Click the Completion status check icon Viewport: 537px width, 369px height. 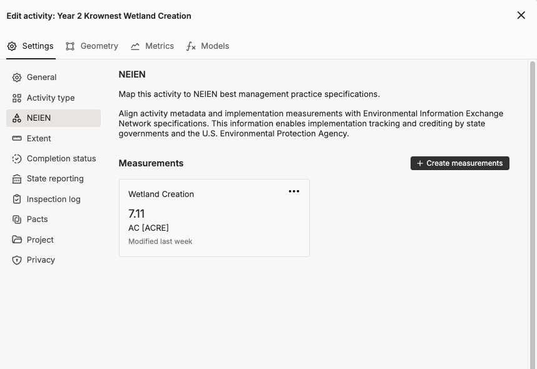coord(17,159)
